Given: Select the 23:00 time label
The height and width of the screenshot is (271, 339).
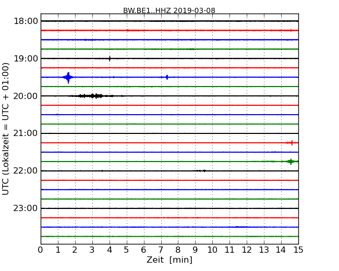Looking at the screenshot, I should pyautogui.click(x=26, y=208).
